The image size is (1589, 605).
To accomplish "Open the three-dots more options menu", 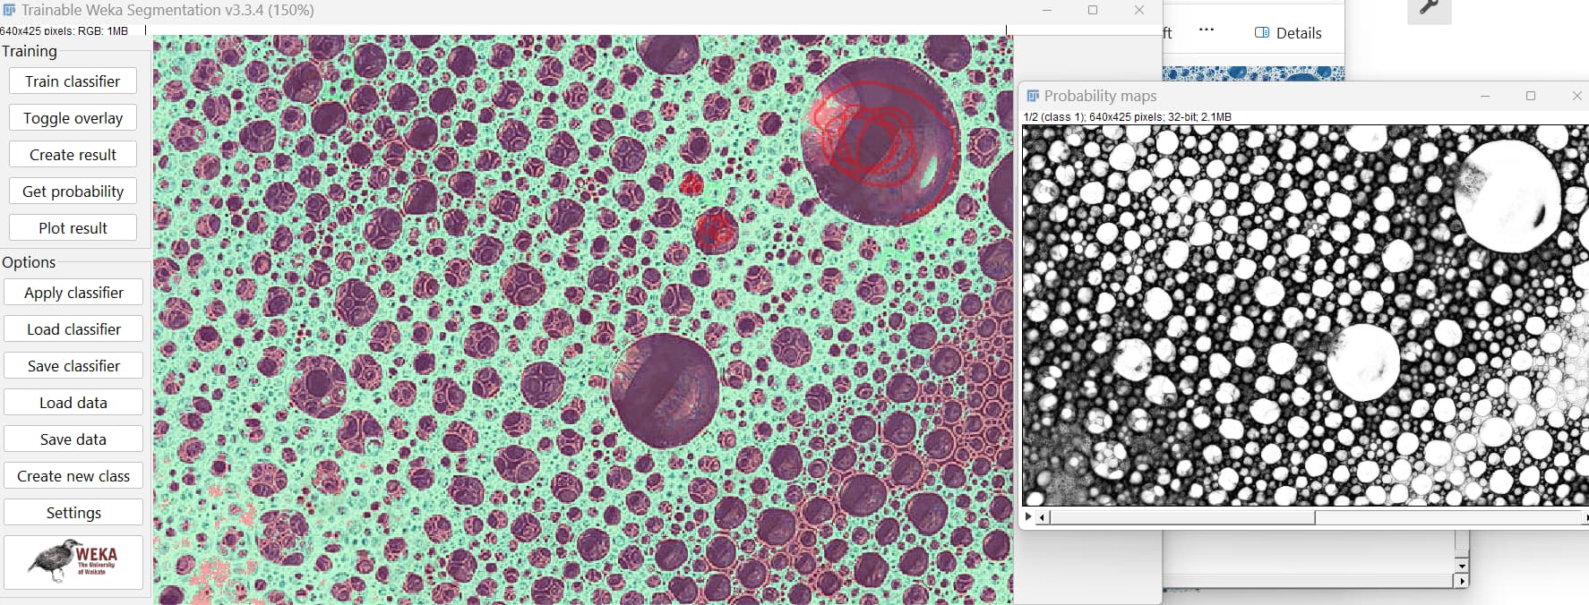I will pyautogui.click(x=1207, y=30).
